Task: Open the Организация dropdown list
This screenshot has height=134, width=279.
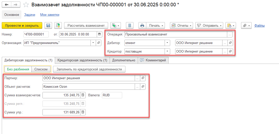Action: (94, 43)
